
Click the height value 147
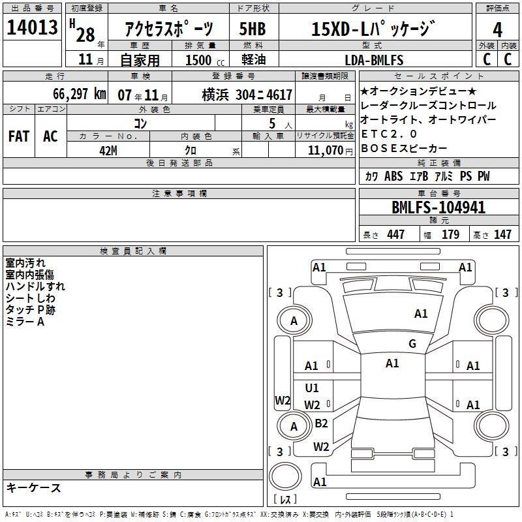502,235
